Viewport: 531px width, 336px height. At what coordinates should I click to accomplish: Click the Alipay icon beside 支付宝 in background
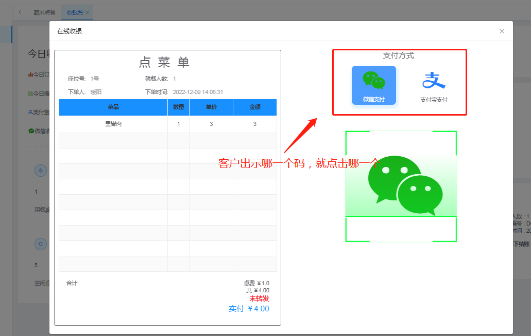[30, 112]
